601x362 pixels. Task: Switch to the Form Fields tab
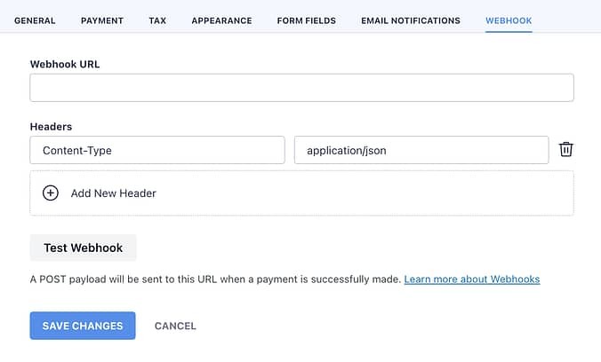307,20
